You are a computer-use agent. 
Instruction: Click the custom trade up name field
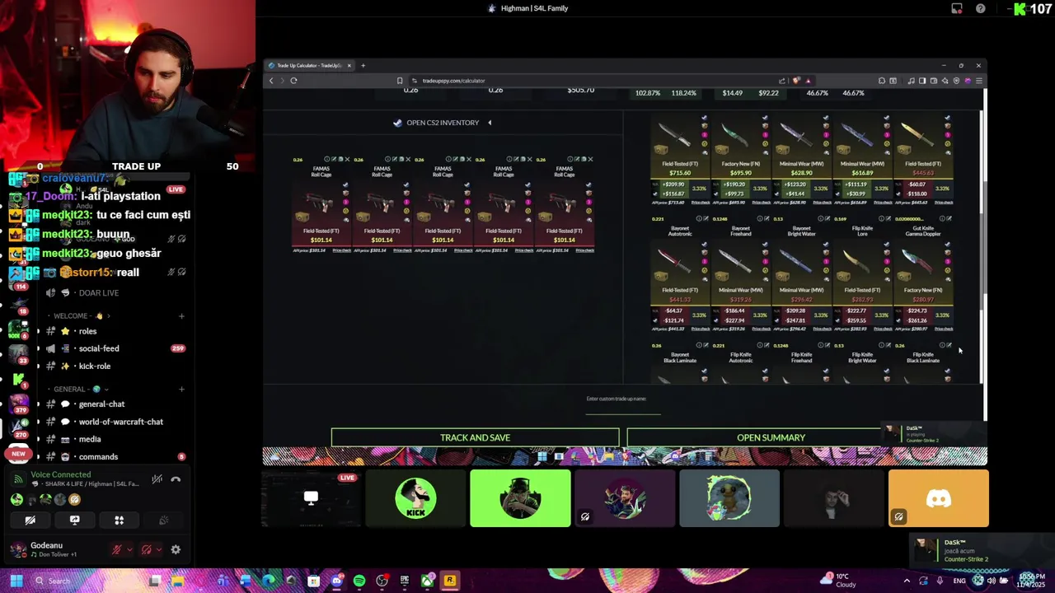[x=623, y=406]
